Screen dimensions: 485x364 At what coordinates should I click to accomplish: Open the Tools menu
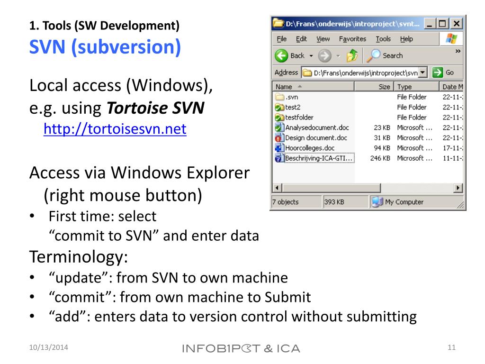[383, 39]
